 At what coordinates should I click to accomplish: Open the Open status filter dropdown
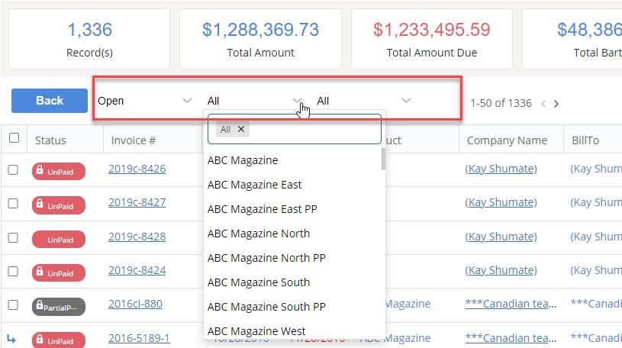[145, 101]
